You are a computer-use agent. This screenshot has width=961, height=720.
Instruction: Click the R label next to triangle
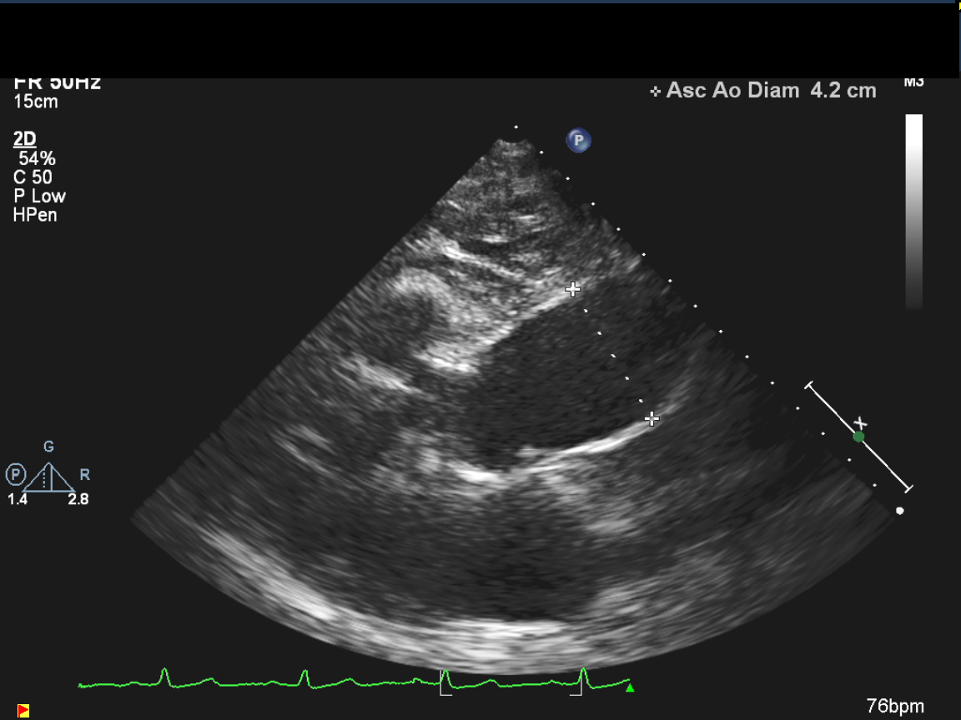(x=84, y=475)
